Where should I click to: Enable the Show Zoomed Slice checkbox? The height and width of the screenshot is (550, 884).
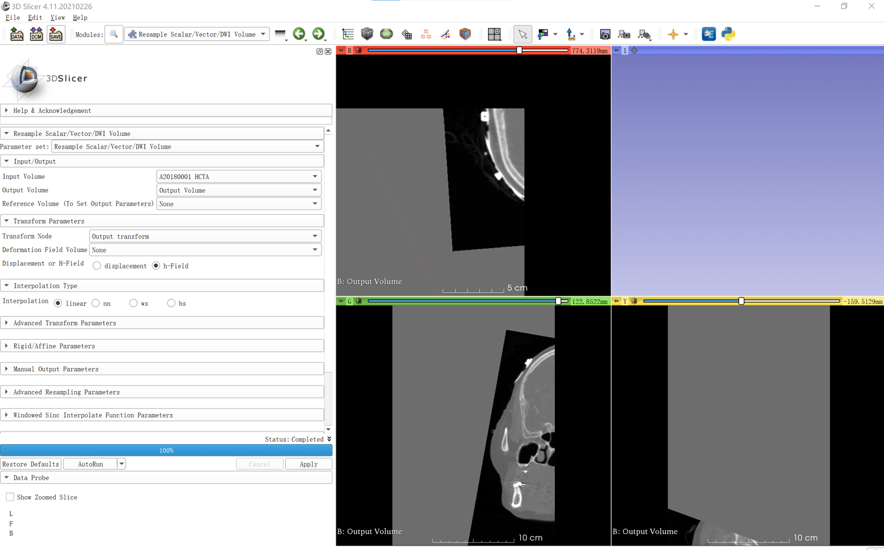[10, 497]
